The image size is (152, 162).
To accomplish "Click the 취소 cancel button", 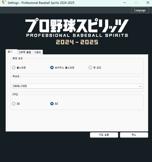I will coord(134,135).
